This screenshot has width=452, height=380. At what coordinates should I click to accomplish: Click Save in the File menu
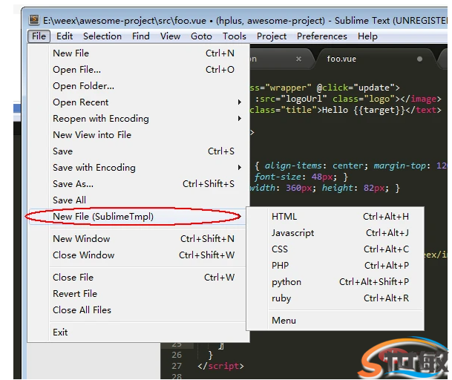[x=138, y=151]
